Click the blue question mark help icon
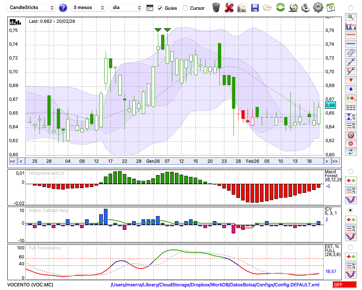362x290 pixels. point(63,8)
